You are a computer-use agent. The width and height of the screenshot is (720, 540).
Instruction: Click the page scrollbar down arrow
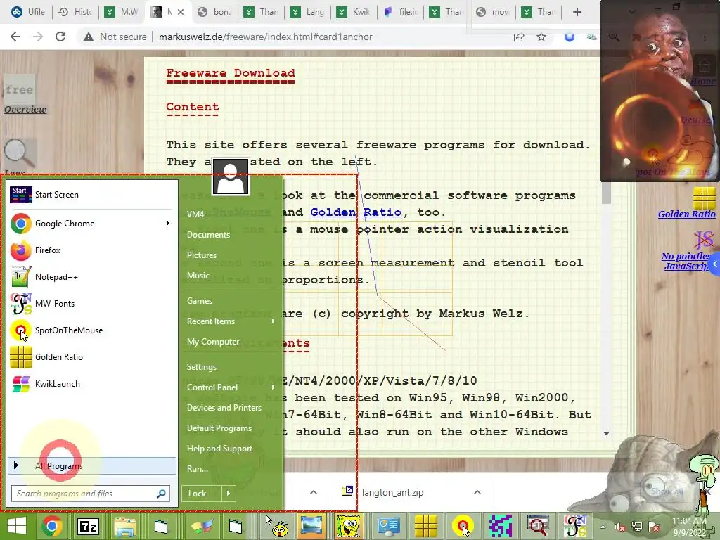pos(606,433)
